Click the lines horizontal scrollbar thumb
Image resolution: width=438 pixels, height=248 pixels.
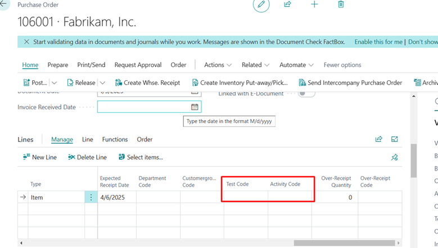(x=344, y=243)
